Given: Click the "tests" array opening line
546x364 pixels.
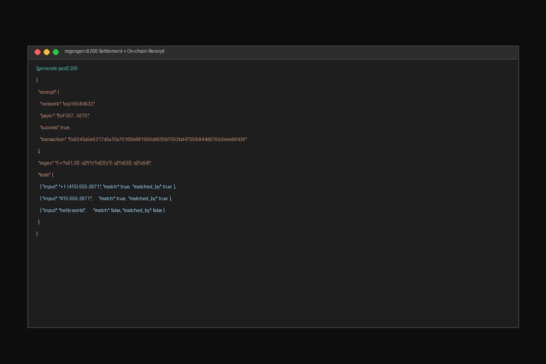Looking at the screenshot, I should click(x=45, y=175).
